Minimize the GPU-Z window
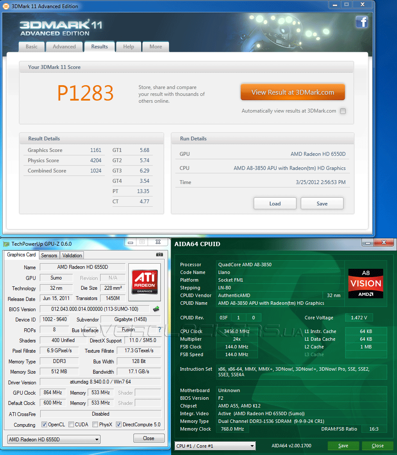Screen dimensions: 397x455 tap(130, 242)
